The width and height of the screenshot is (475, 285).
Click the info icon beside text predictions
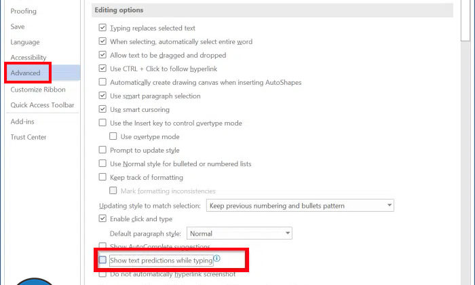[217, 259]
